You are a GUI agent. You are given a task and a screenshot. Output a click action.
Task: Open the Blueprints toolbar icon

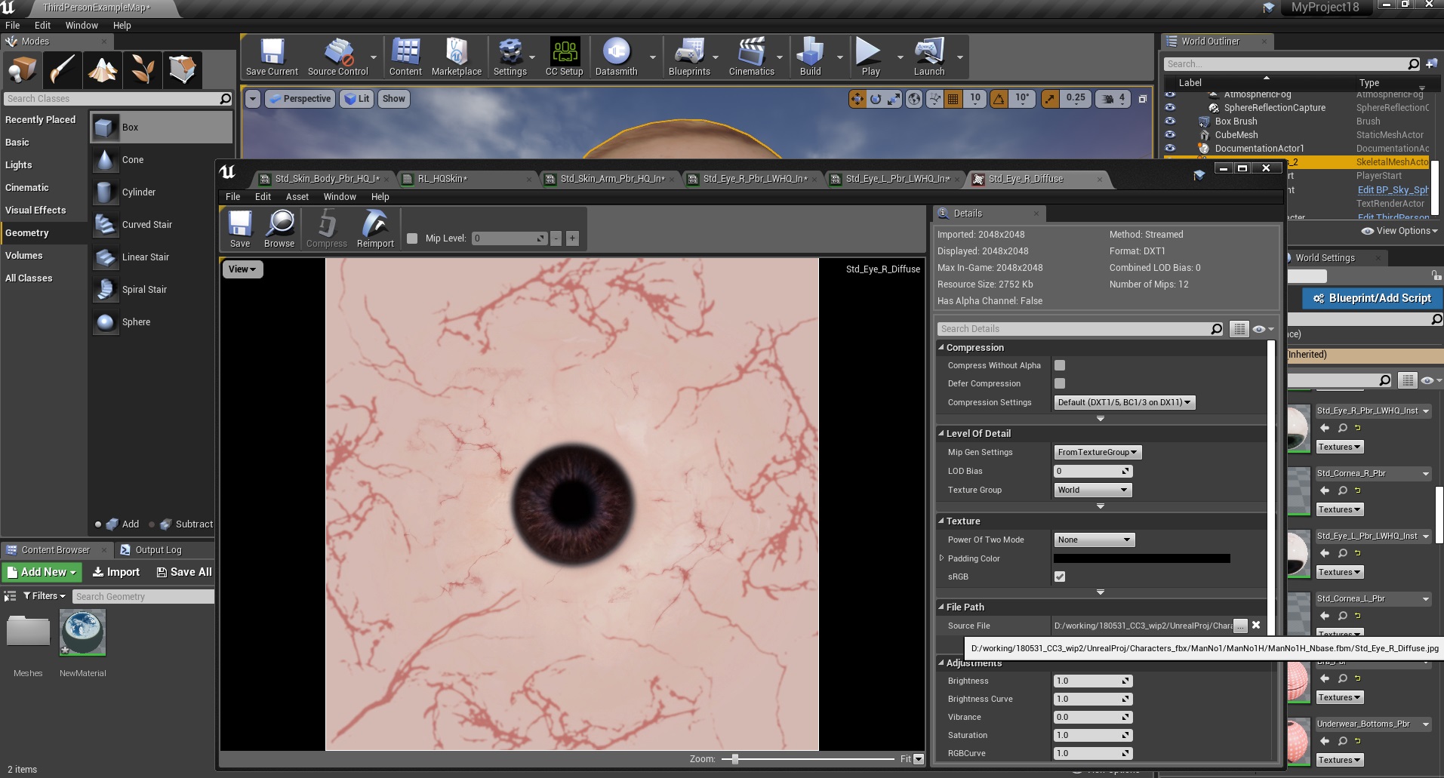click(x=689, y=57)
